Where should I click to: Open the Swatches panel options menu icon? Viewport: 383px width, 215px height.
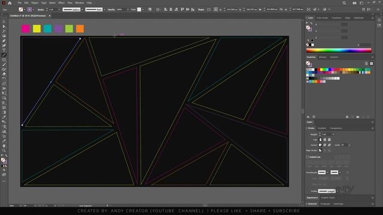(x=372, y=57)
